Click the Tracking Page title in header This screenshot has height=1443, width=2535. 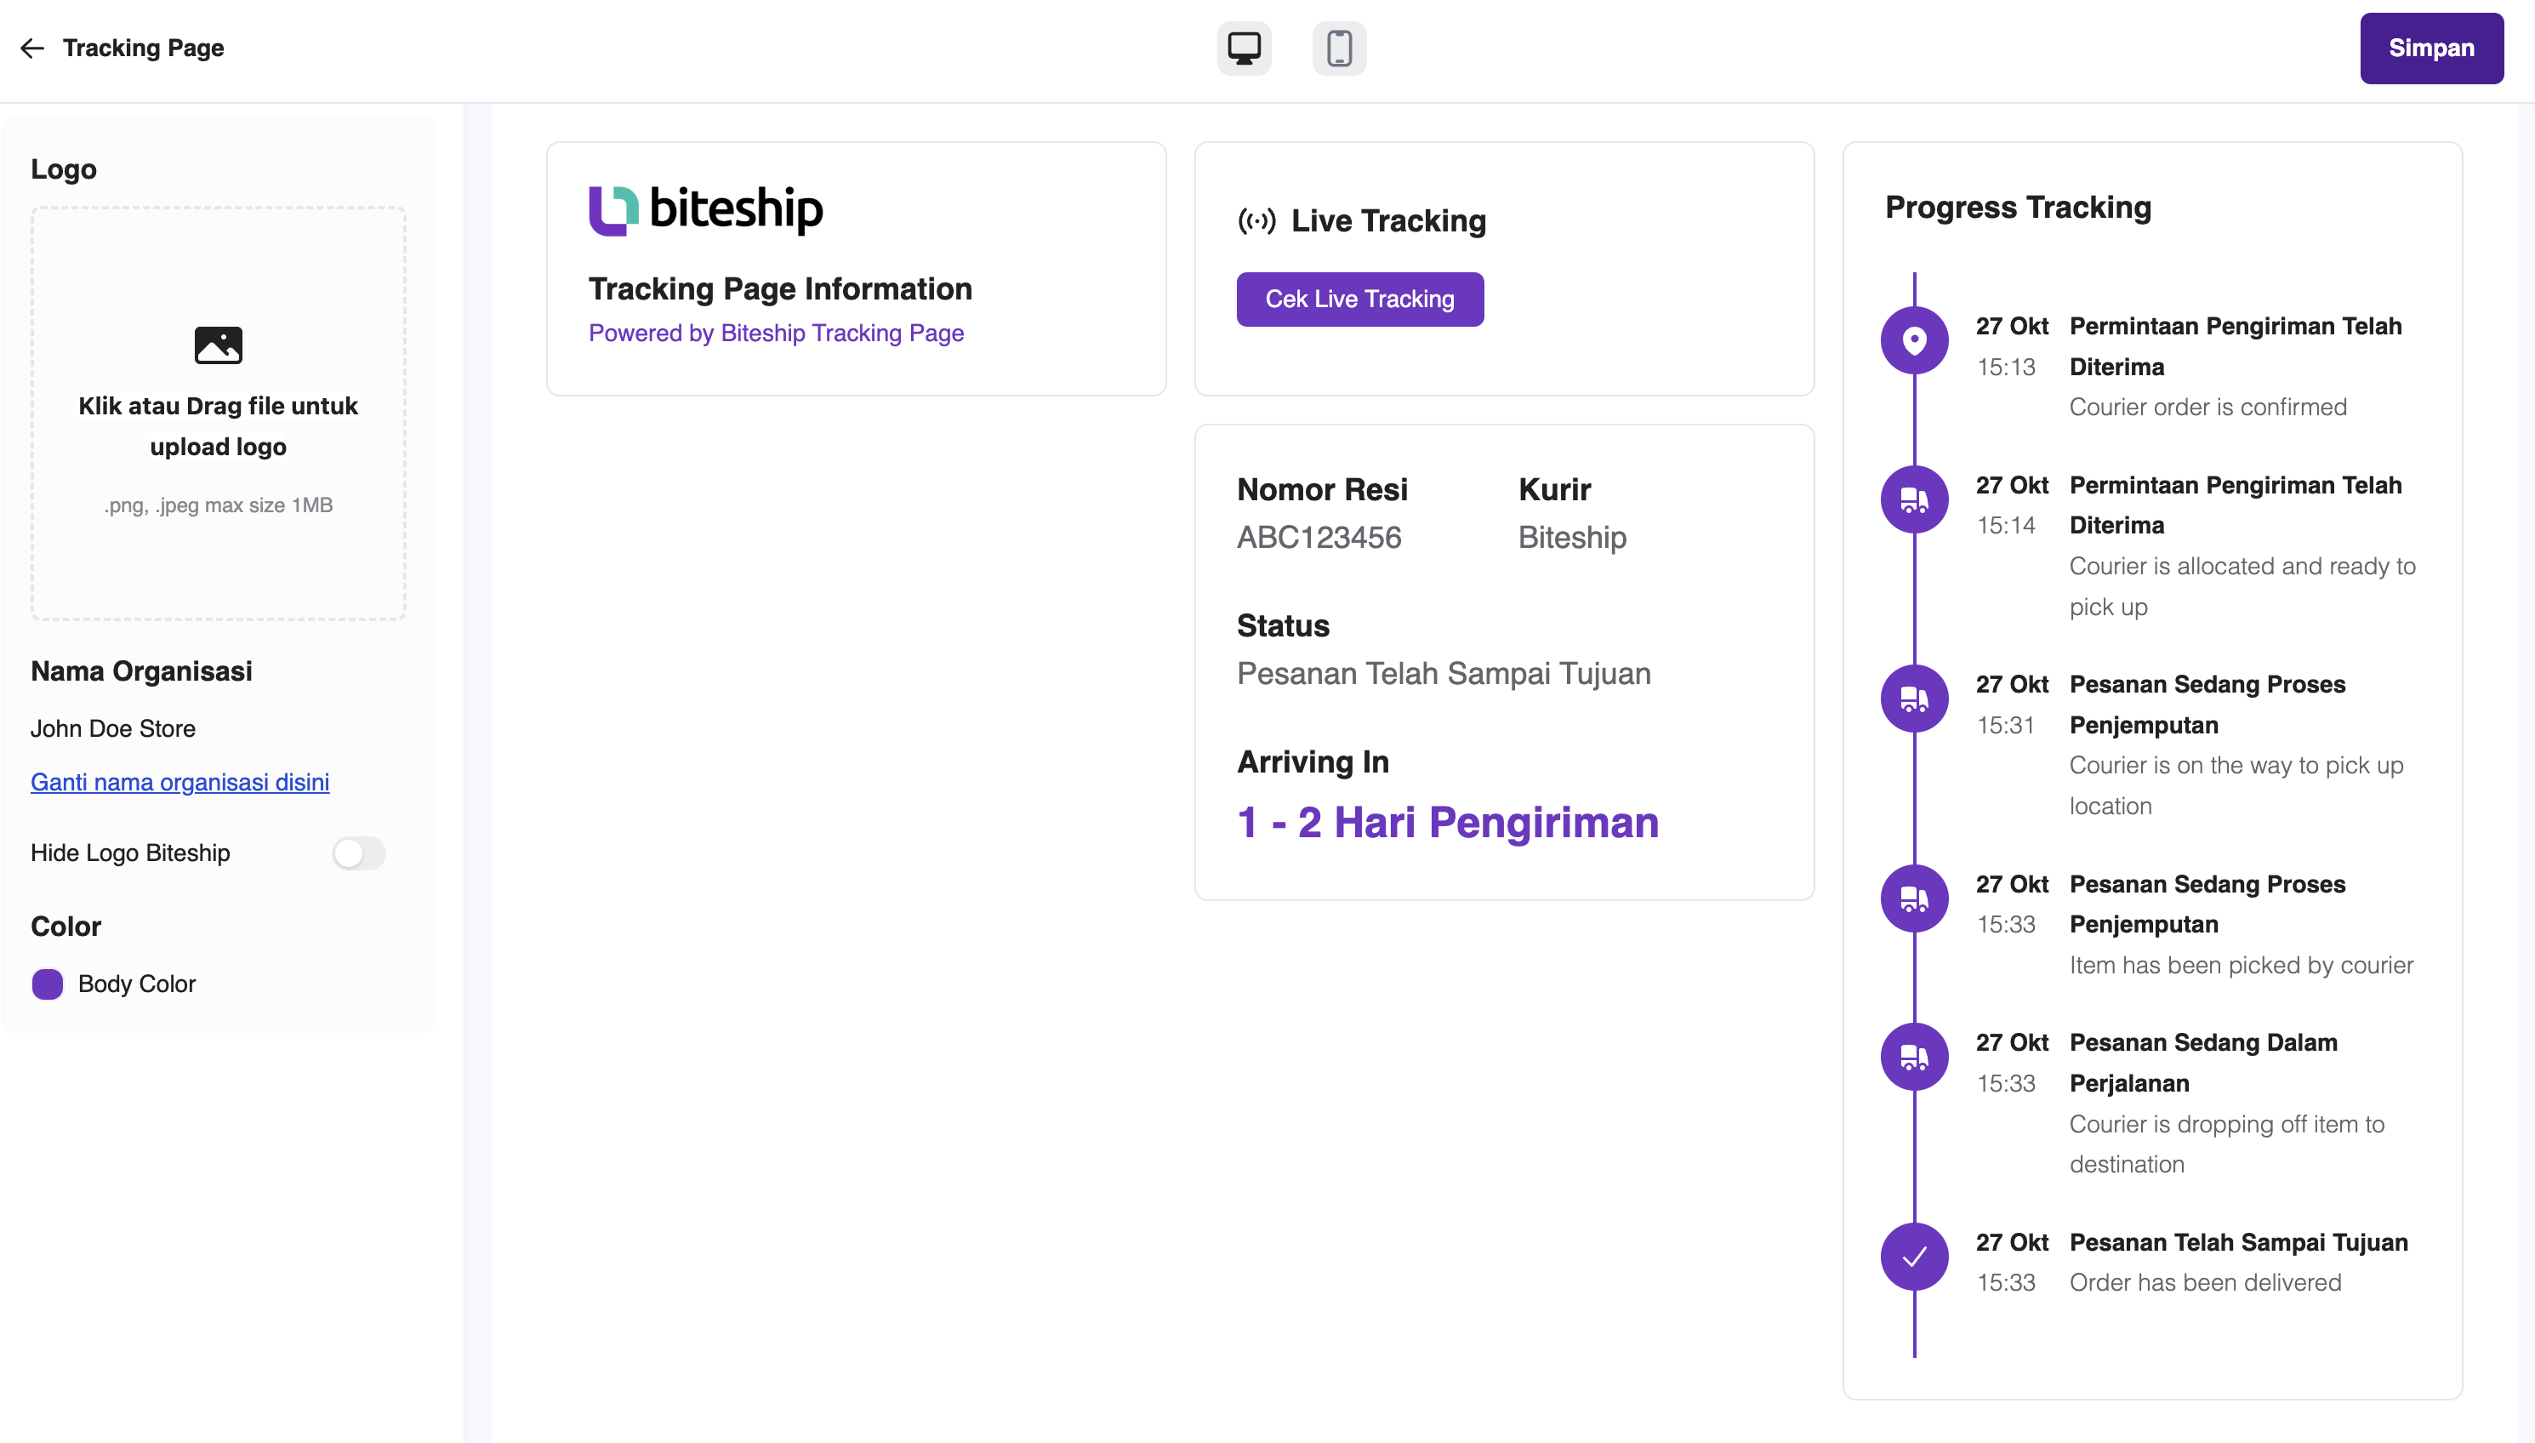click(x=143, y=48)
